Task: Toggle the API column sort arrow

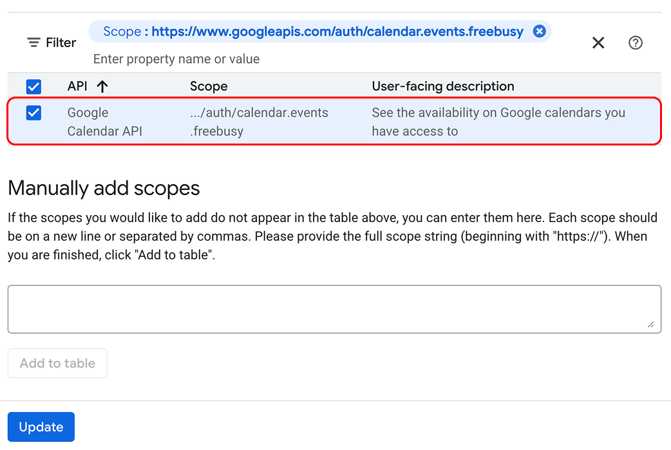Action: pyautogui.click(x=102, y=86)
